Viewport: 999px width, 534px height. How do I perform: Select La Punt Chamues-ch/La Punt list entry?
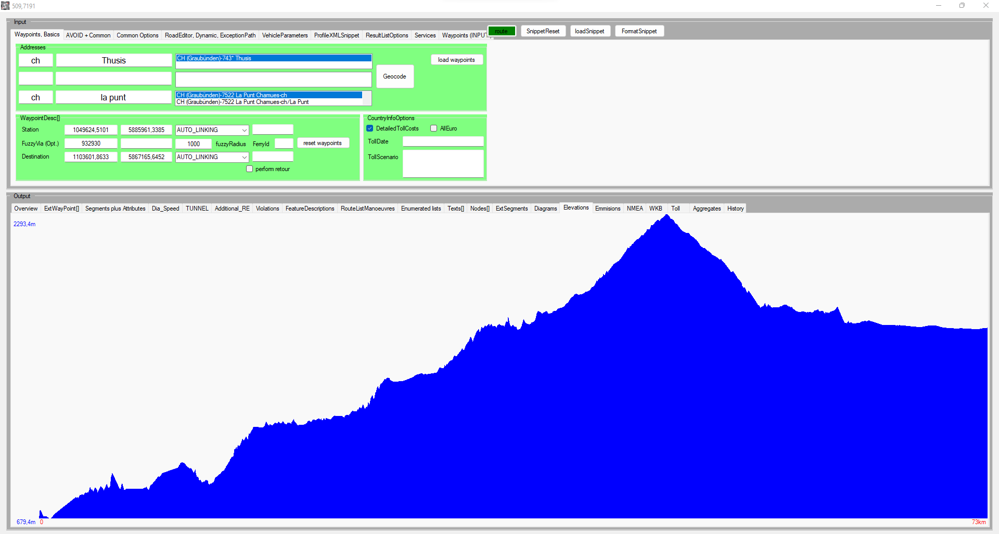coord(242,102)
